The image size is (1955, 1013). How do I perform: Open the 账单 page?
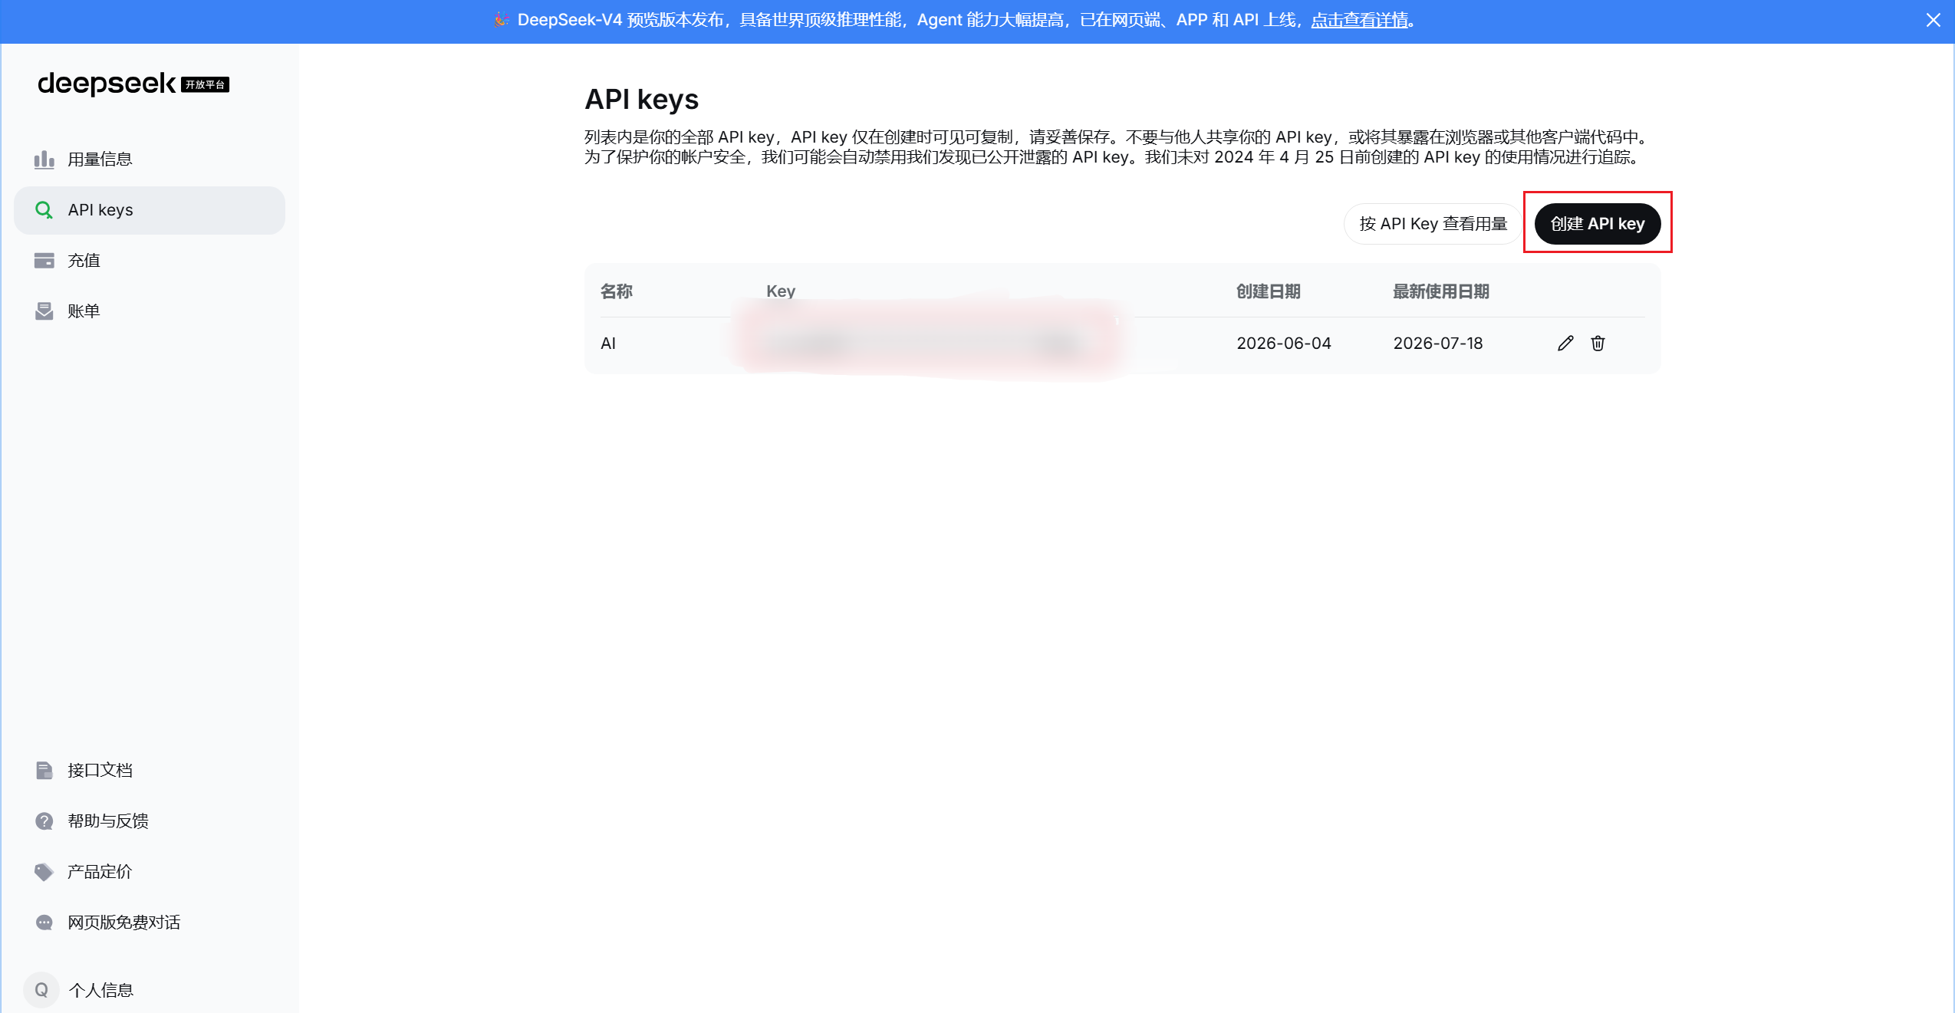pos(150,311)
